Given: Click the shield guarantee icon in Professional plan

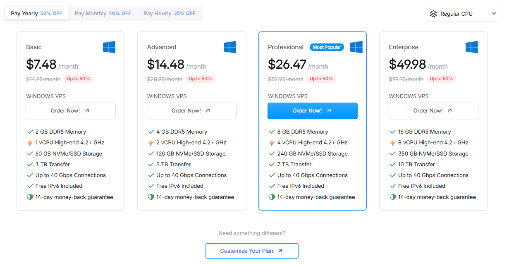Looking at the screenshot, I should [272, 197].
